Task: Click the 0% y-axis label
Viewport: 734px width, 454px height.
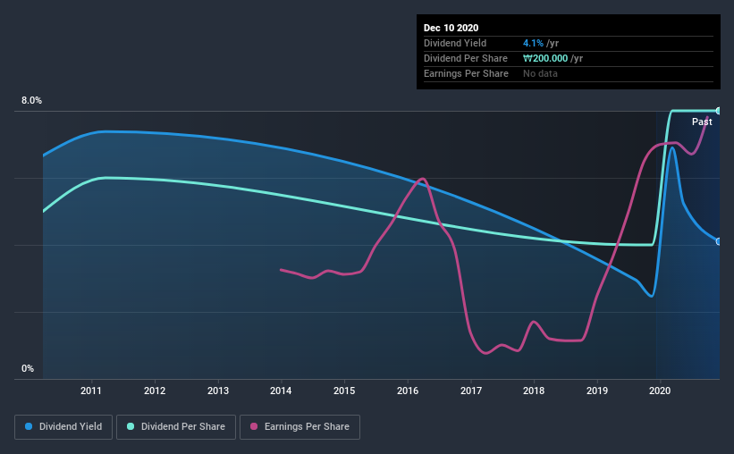Action: coord(28,369)
